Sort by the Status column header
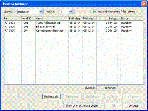 pyautogui.click(x=132, y=19)
